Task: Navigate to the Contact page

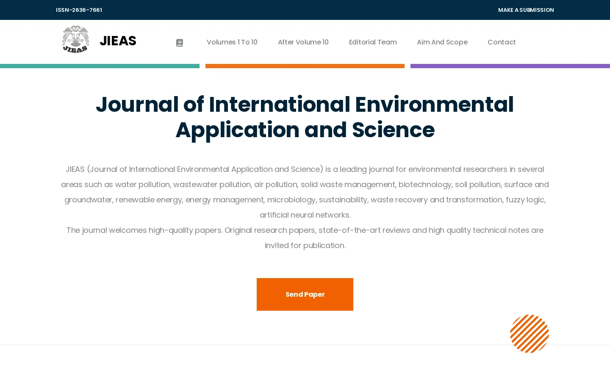Action: [x=502, y=42]
